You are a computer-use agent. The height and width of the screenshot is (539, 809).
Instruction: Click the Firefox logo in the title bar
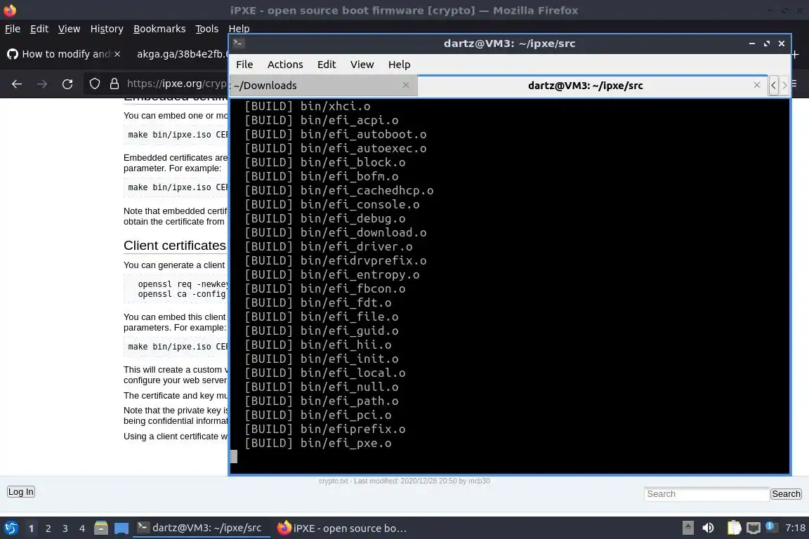click(9, 10)
